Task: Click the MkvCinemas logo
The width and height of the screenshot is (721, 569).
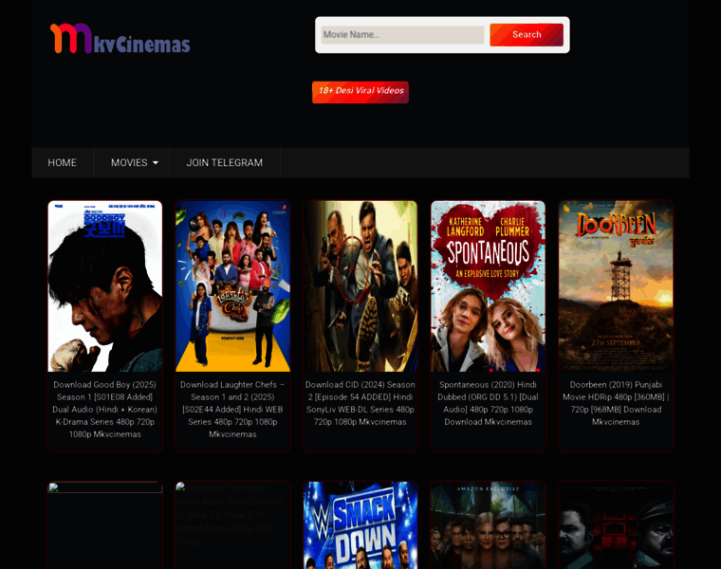Action: point(120,39)
